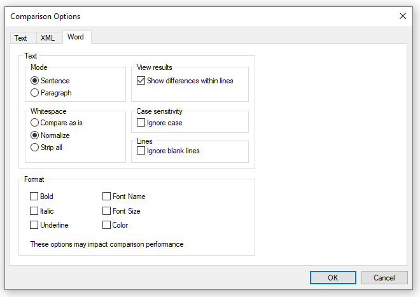Select Compare as is whitespace option
420x297 pixels.
click(x=35, y=123)
